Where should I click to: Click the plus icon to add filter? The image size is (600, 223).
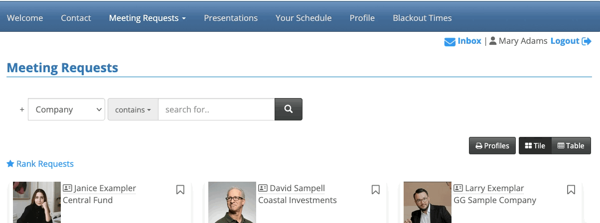click(22, 110)
